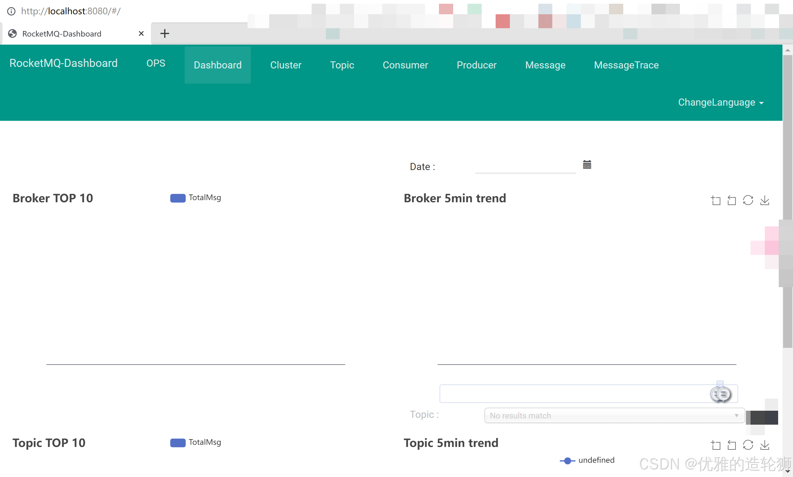793x477 pixels.
Task: Select the Dashboard nav item
Action: tap(218, 65)
